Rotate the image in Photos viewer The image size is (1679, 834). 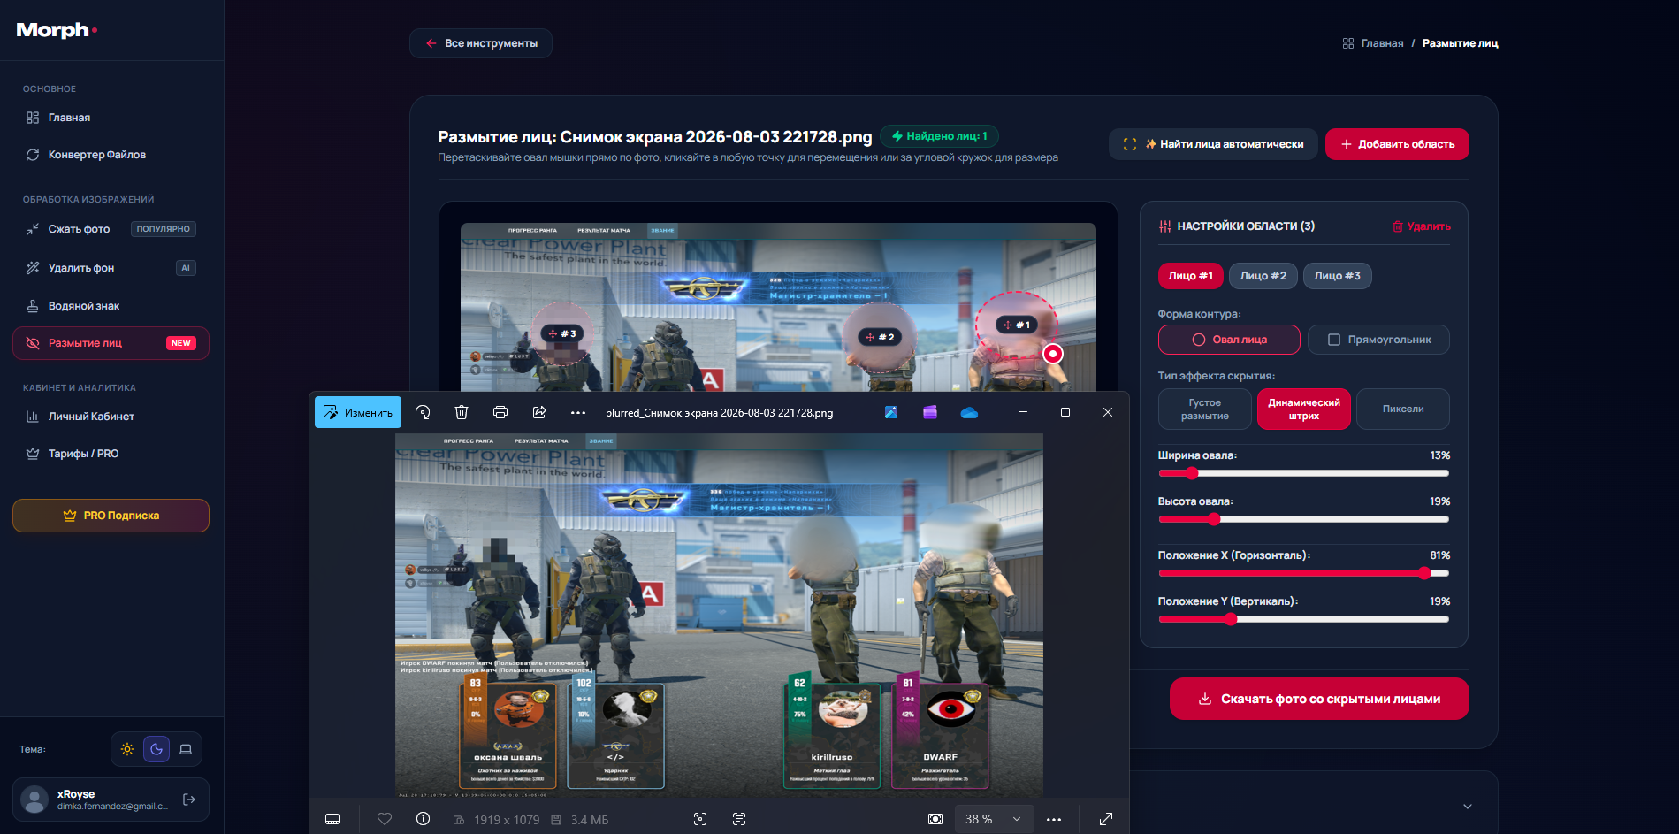coord(423,412)
